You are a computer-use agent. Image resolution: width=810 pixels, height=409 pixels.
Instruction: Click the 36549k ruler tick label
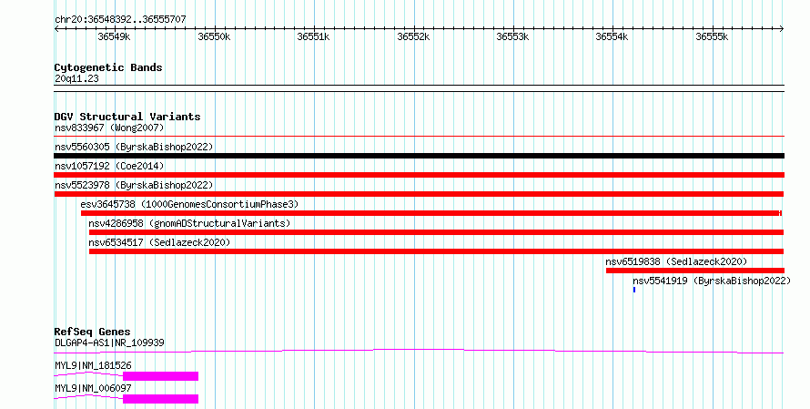pyautogui.click(x=114, y=36)
